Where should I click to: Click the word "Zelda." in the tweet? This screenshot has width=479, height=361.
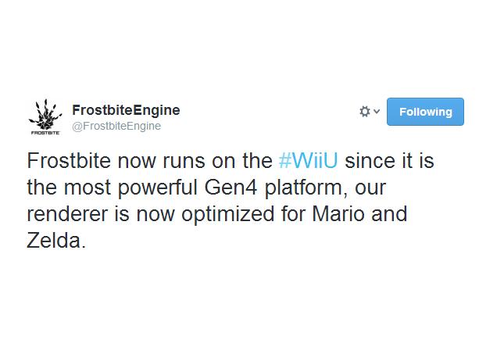click(55, 241)
